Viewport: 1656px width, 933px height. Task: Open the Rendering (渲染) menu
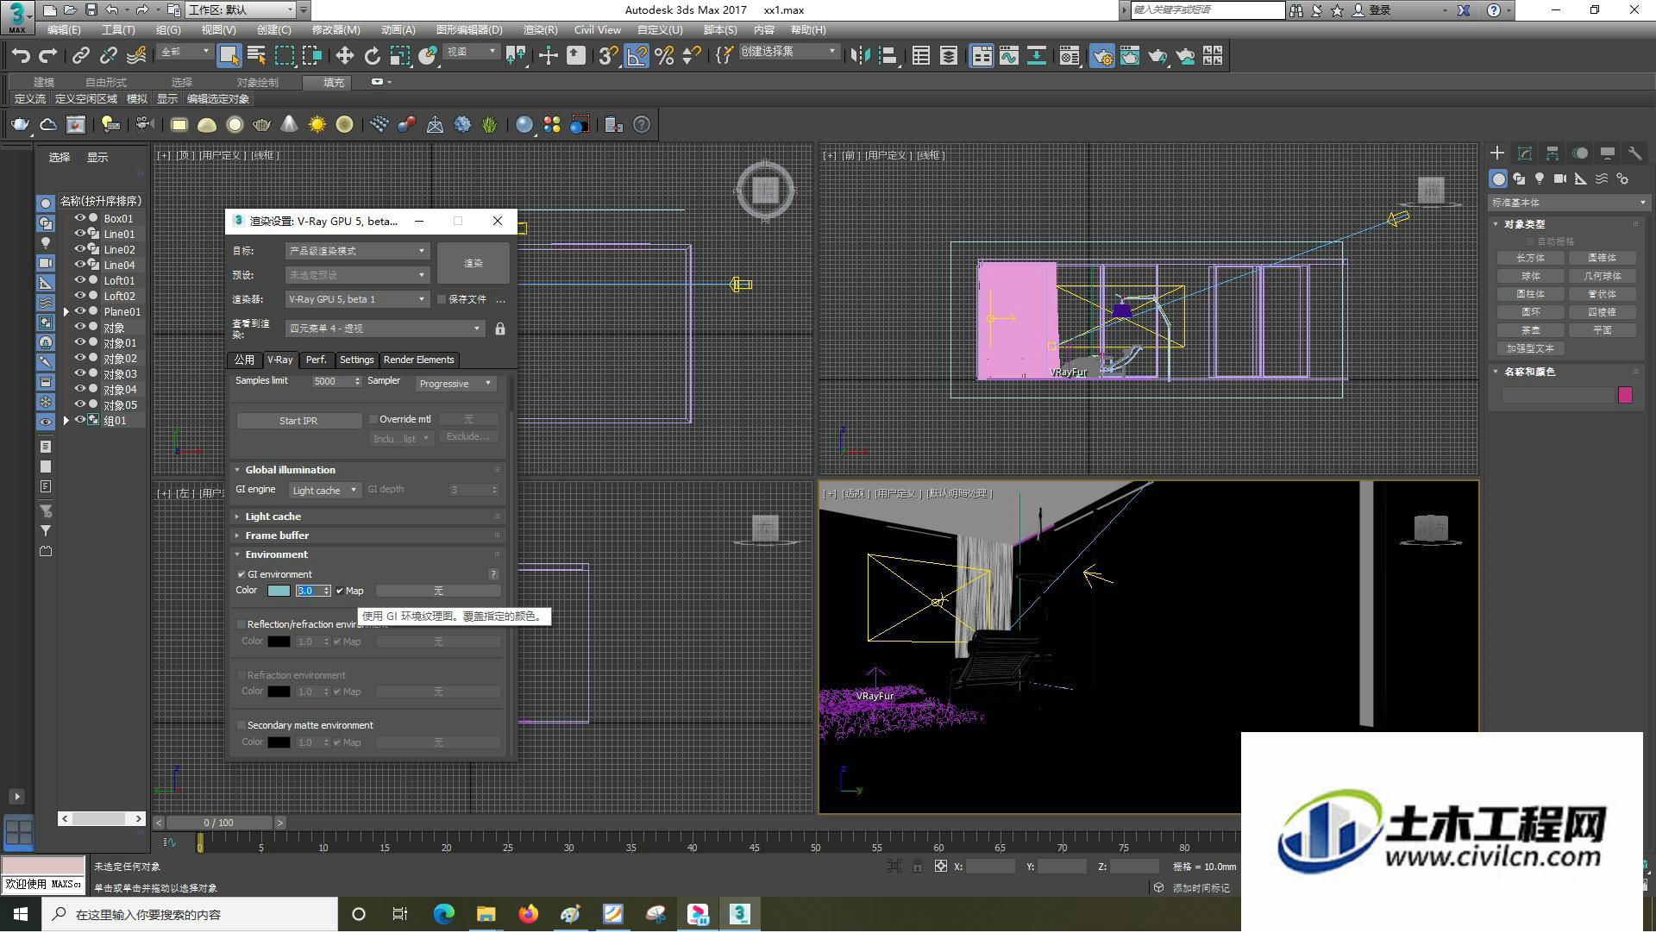[x=540, y=29]
